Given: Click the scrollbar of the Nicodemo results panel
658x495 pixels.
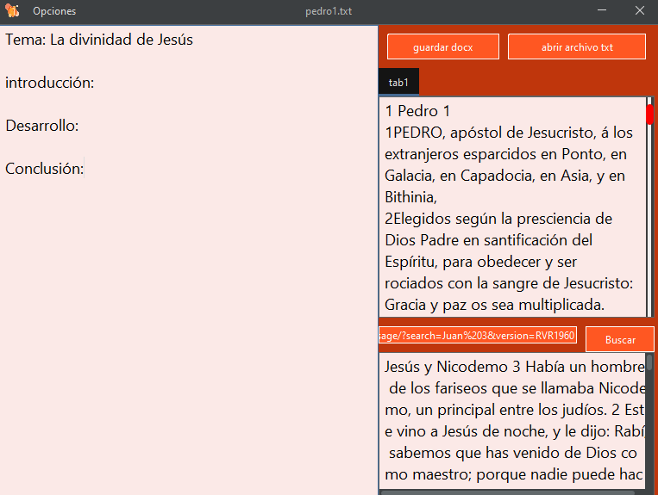Looking at the screenshot, I should pos(649,362).
